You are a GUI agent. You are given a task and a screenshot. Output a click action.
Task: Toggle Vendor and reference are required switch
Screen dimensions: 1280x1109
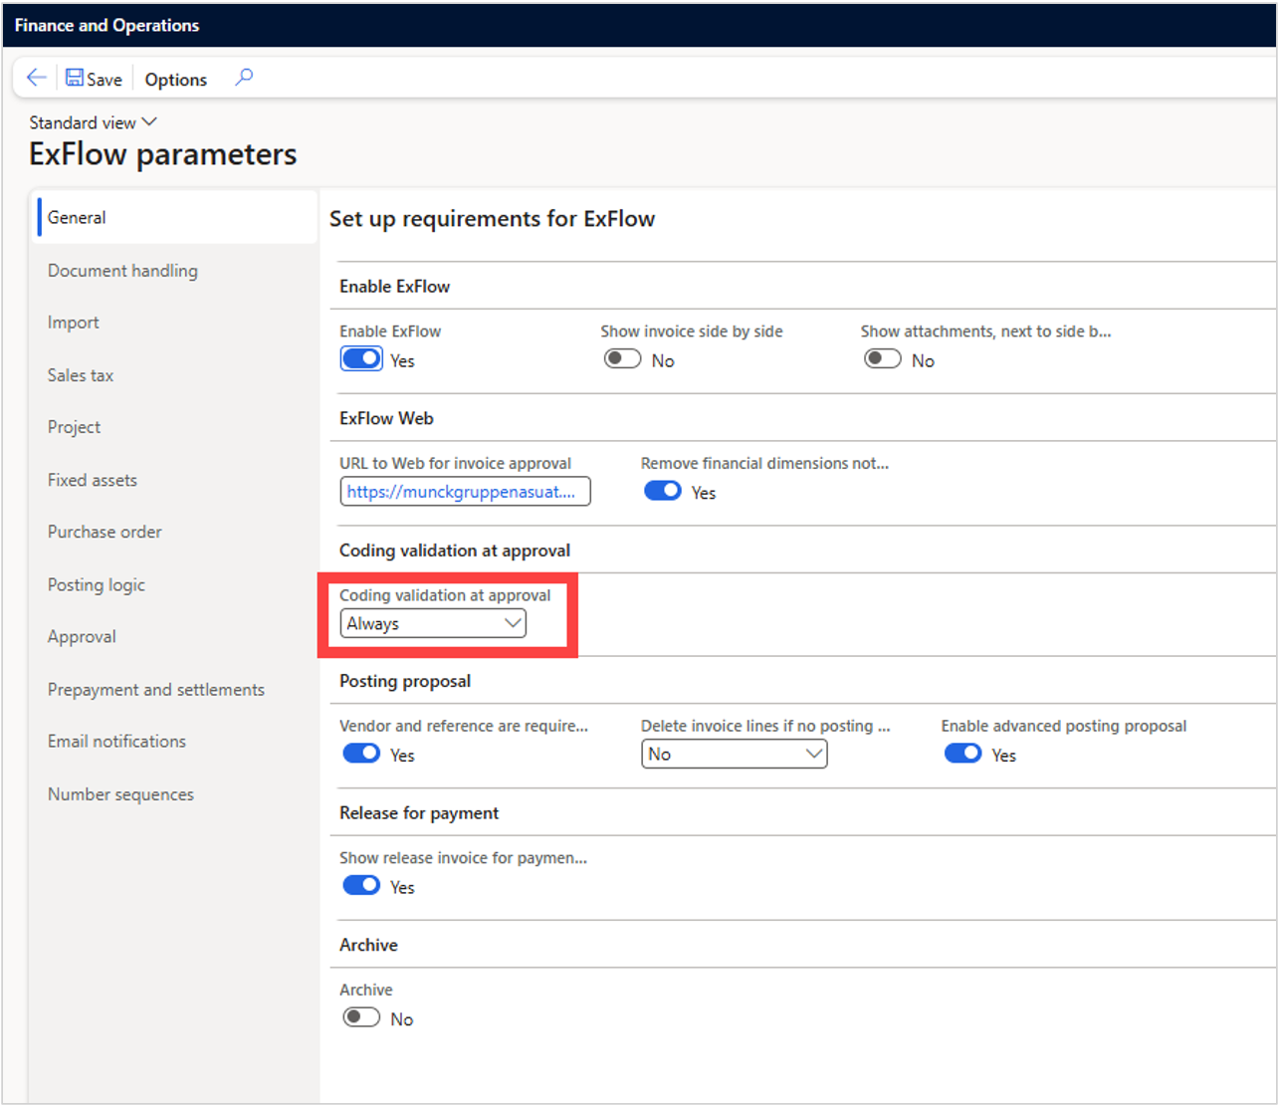[x=361, y=754]
